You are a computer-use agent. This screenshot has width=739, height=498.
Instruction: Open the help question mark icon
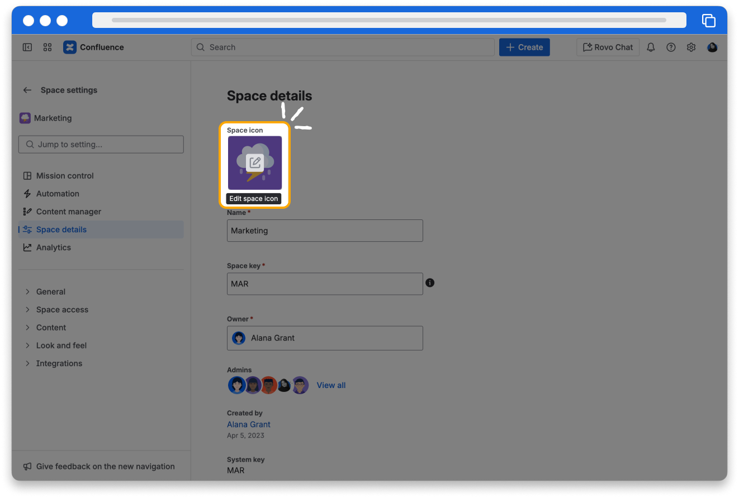coord(671,47)
